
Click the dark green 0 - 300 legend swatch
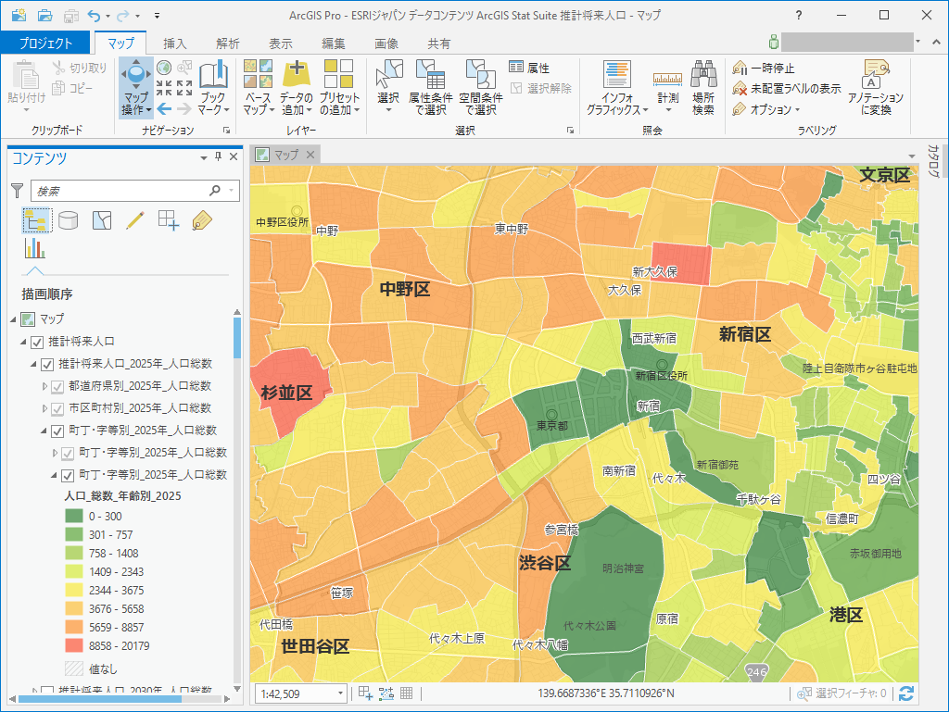(x=74, y=516)
